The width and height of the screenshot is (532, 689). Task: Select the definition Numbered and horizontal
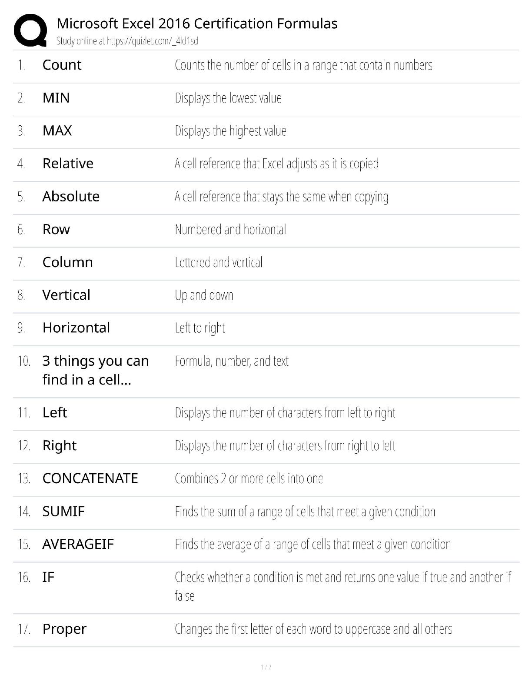tap(230, 229)
